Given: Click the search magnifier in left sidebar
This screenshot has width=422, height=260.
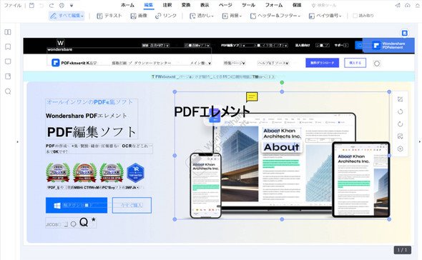Looking at the screenshot, I should pos(8,91).
